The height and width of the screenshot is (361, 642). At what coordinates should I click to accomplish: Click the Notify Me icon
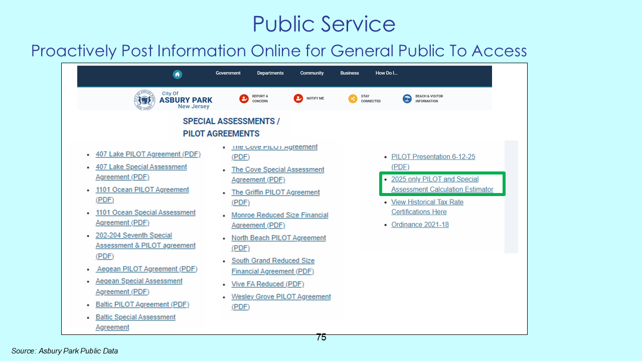tap(298, 98)
